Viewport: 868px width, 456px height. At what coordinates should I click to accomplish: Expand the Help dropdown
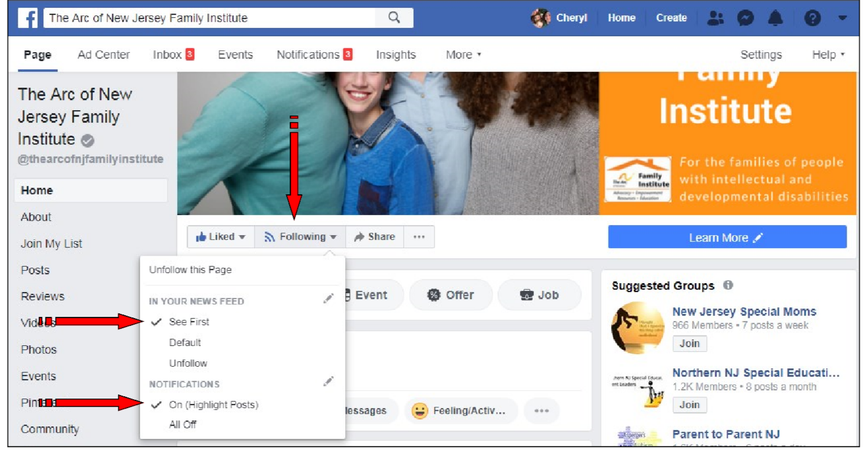(828, 54)
